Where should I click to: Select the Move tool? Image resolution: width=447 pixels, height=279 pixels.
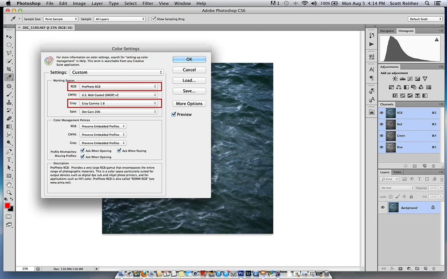tap(9, 37)
